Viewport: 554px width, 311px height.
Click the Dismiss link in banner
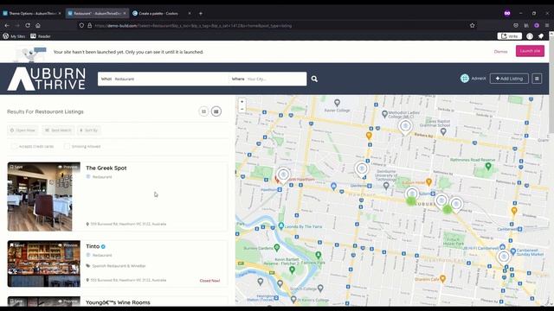(x=500, y=52)
